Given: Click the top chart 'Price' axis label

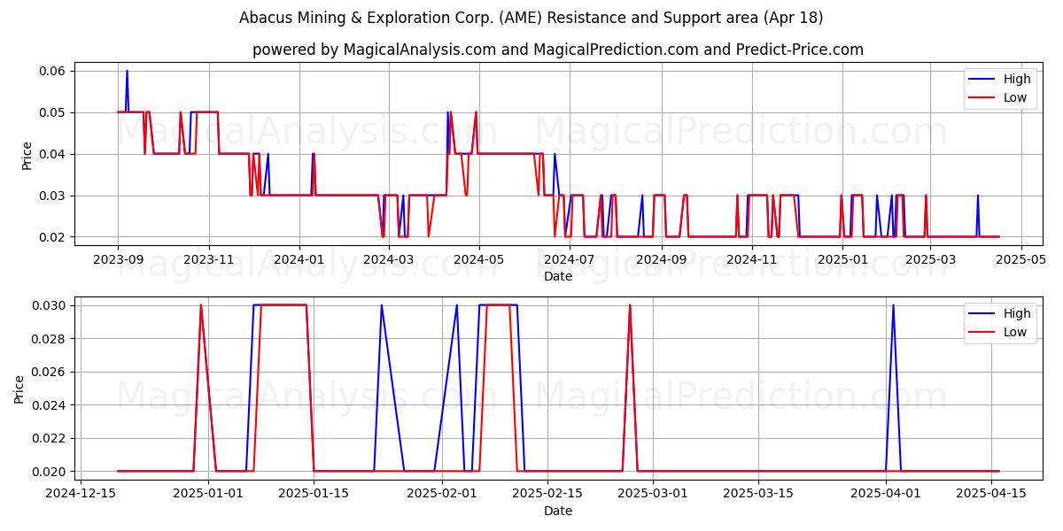Looking at the screenshot, I should pos(27,155).
